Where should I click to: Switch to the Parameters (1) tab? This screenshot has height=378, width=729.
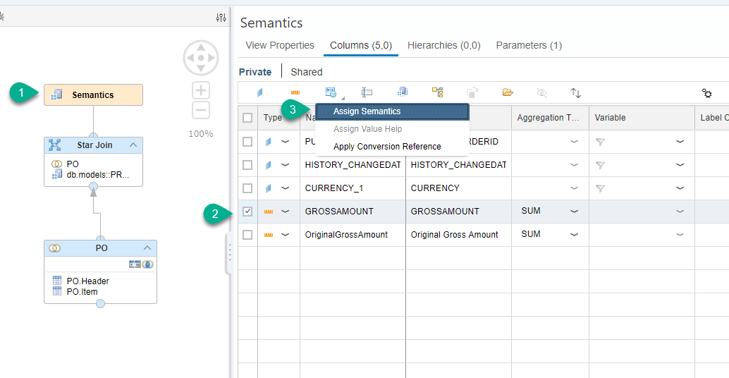[x=529, y=46]
